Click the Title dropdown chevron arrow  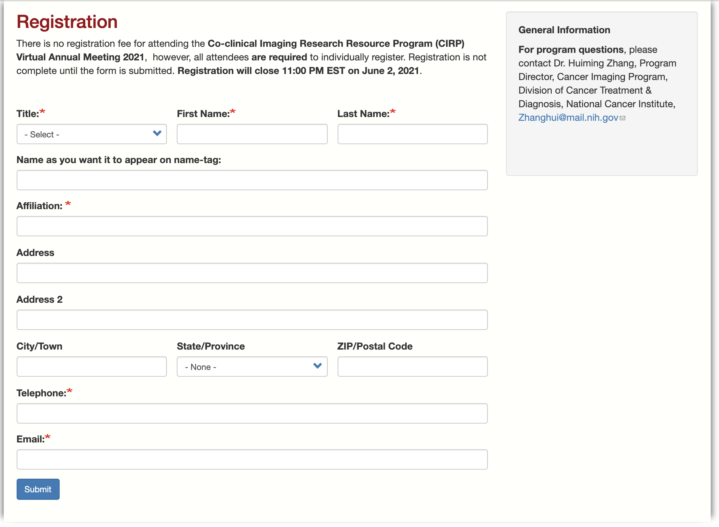point(157,133)
